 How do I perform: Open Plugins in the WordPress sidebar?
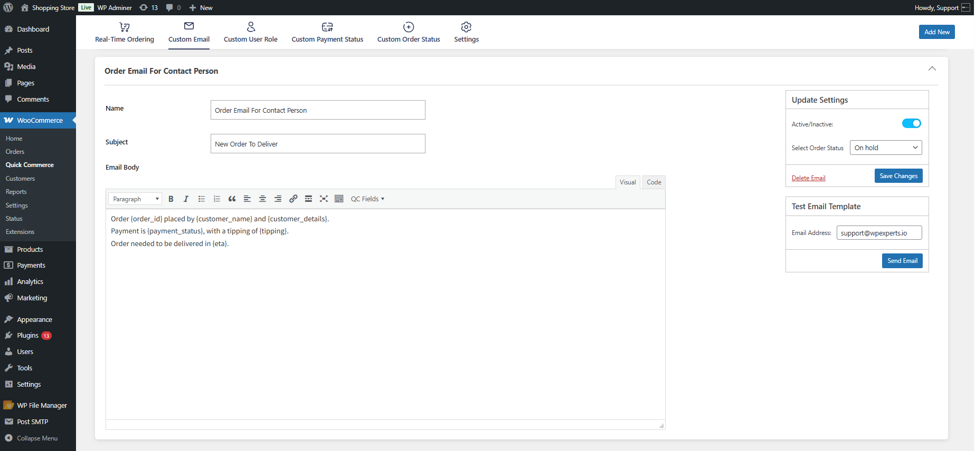[28, 336]
